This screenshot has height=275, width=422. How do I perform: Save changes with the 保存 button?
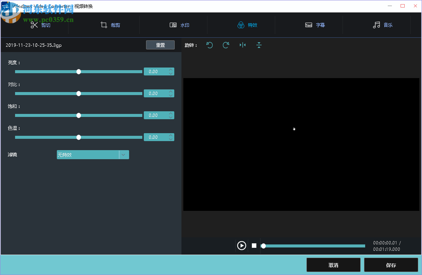(x=391, y=265)
